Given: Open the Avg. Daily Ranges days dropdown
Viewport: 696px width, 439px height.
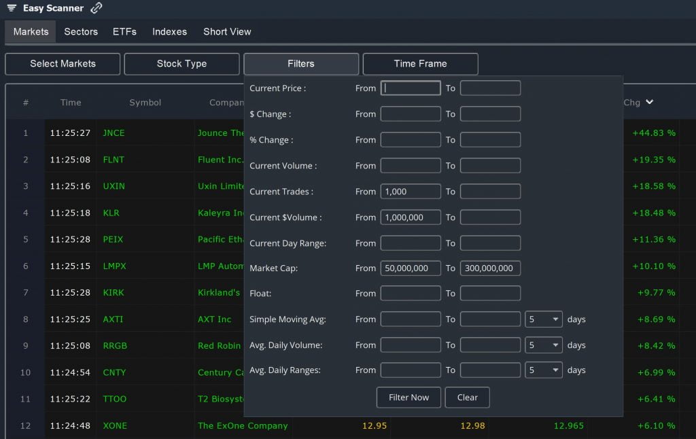Looking at the screenshot, I should (543, 370).
